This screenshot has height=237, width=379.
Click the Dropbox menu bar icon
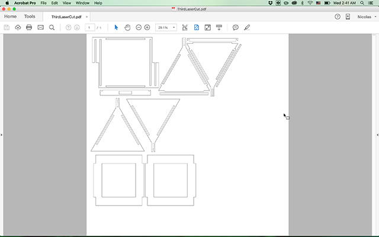[x=271, y=3]
